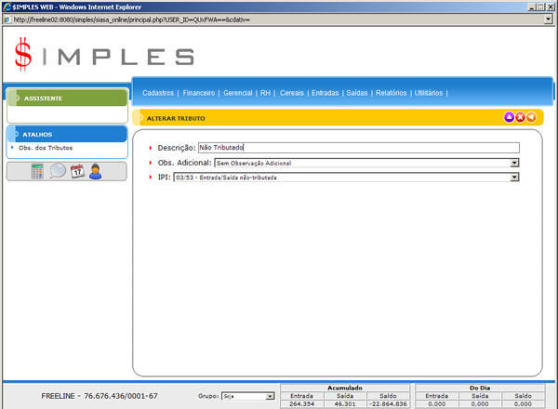558x409 pixels.
Task: Click the orange back arrow icon
Action: click(x=531, y=117)
